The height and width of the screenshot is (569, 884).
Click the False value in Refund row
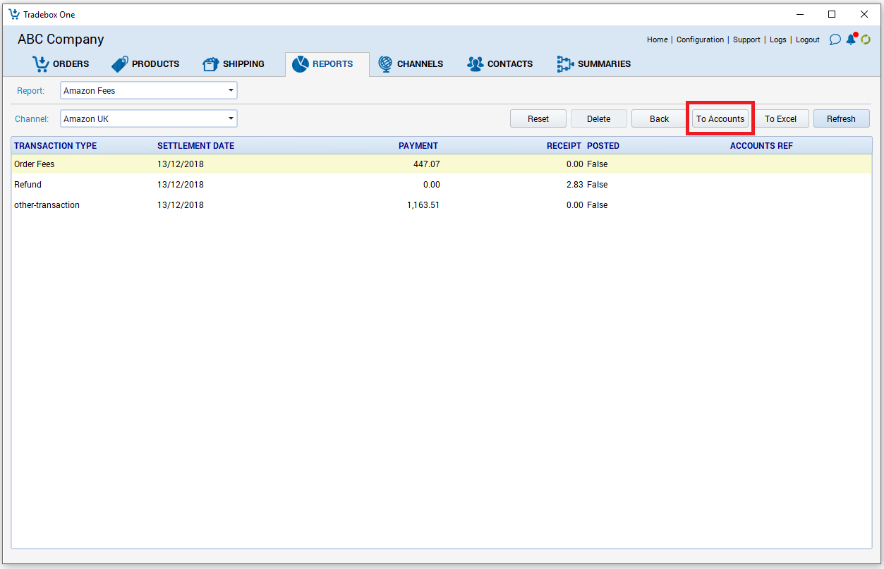click(598, 185)
